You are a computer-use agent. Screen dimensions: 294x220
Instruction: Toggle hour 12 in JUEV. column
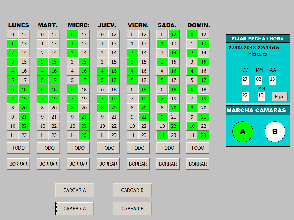coord(114,35)
